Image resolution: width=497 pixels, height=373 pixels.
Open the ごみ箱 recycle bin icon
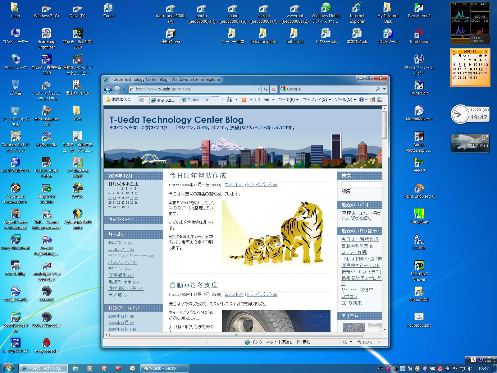point(15,88)
